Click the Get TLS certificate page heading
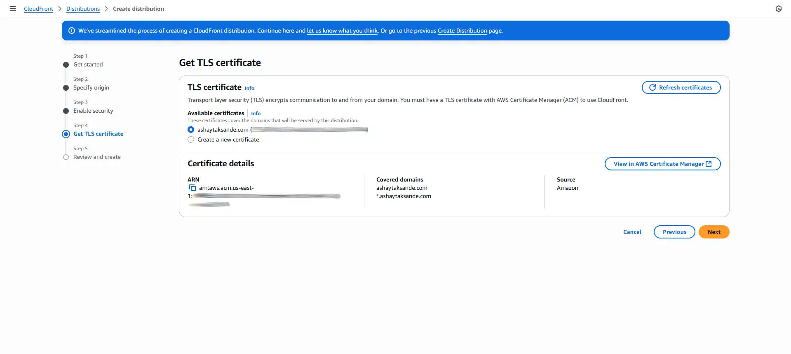Viewport: 791px width, 354px height. tap(220, 63)
